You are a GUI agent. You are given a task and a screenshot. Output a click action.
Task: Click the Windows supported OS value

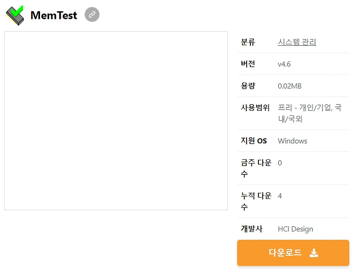pos(292,141)
